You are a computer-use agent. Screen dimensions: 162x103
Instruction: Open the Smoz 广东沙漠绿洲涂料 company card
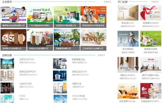40,17
